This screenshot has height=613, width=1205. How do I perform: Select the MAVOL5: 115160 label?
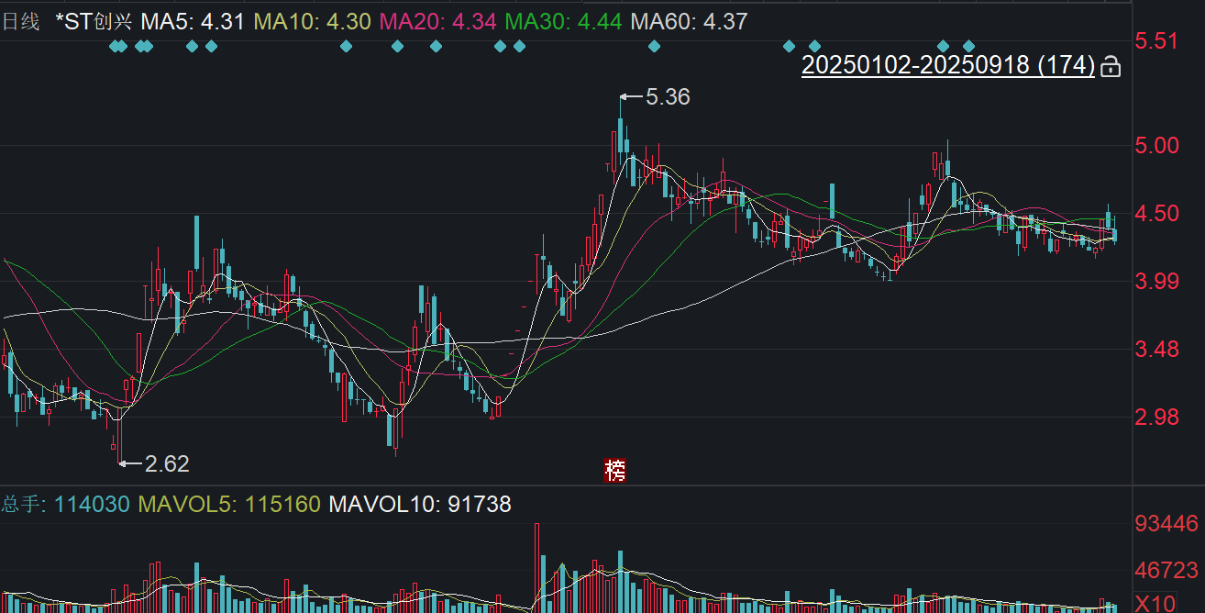pos(229,504)
